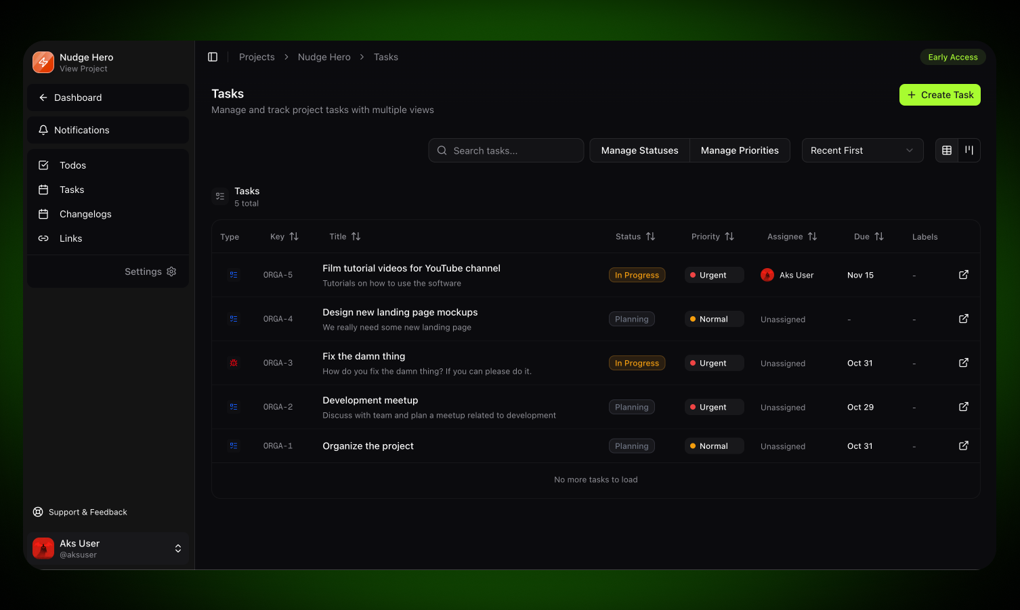Click the Nudge Hero lightning logo
The width and height of the screenshot is (1020, 610).
pyautogui.click(x=43, y=62)
